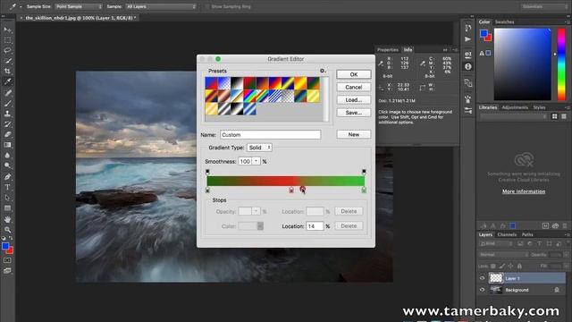Click the Save... button
Screen dimensions: 572x322
(354, 113)
